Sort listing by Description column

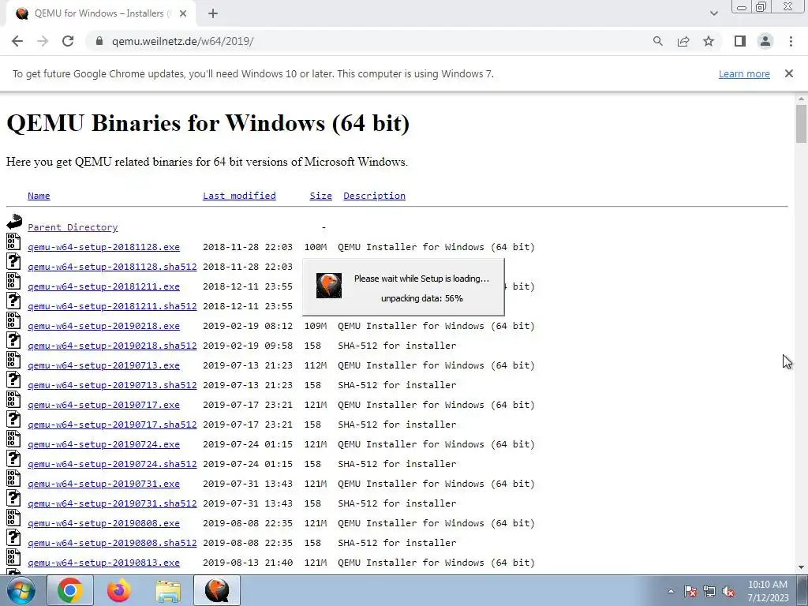pyautogui.click(x=375, y=196)
